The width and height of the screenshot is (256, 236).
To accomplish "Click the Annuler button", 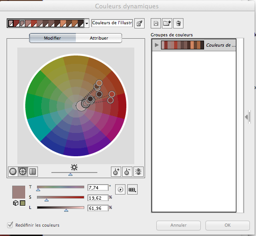I will [x=178, y=225].
